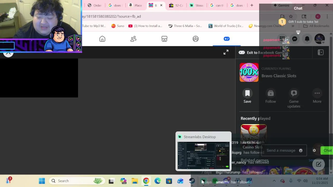Open the Facebook menu grid icon

click(x=282, y=39)
